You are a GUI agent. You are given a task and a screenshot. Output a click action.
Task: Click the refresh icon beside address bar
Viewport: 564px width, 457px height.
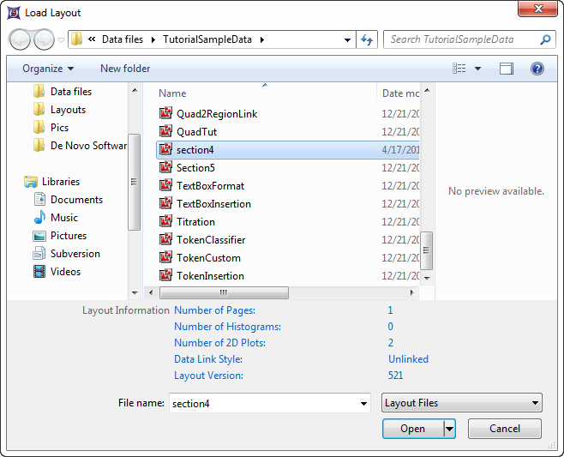(x=368, y=39)
